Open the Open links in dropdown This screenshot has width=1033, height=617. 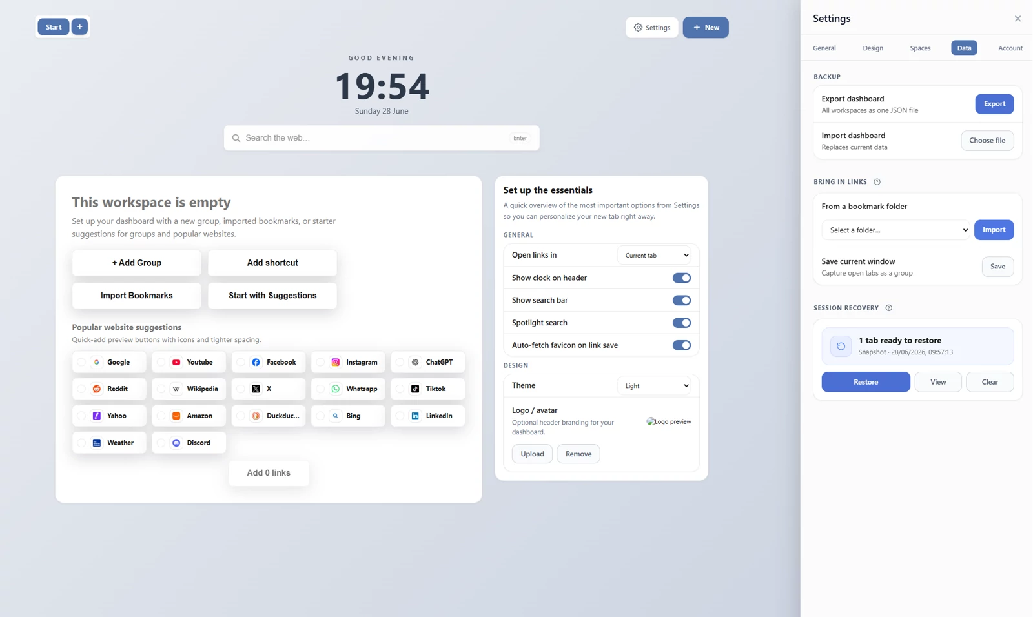pos(654,255)
